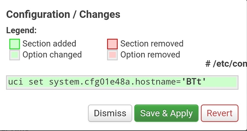Select the Option changed legend label

(52, 55)
